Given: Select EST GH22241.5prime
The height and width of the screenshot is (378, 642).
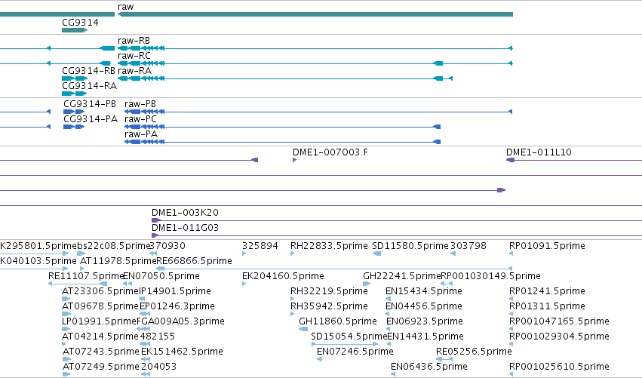Looking at the screenshot, I should [401, 276].
